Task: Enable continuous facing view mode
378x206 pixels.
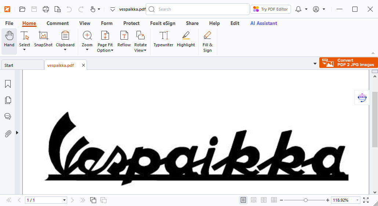Action: [274, 200]
